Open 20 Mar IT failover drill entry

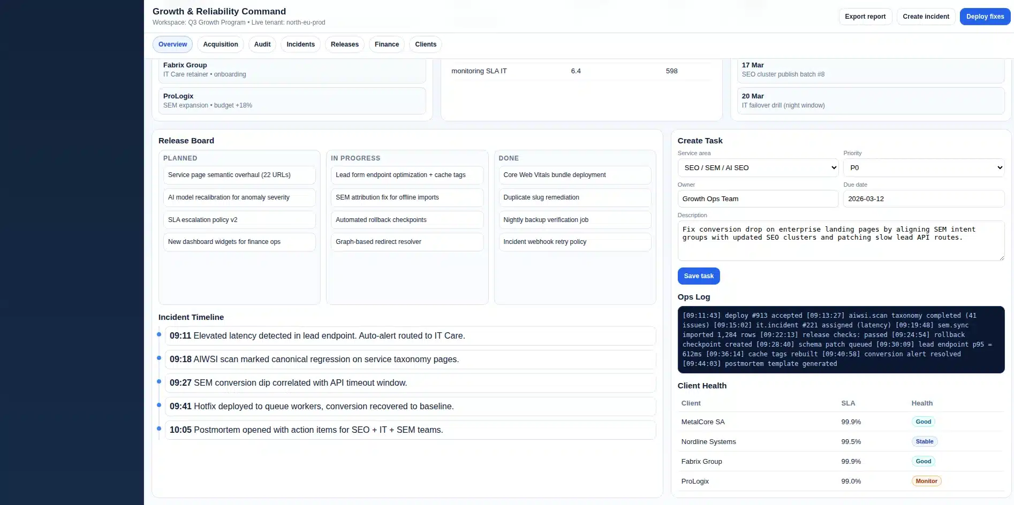(x=871, y=101)
